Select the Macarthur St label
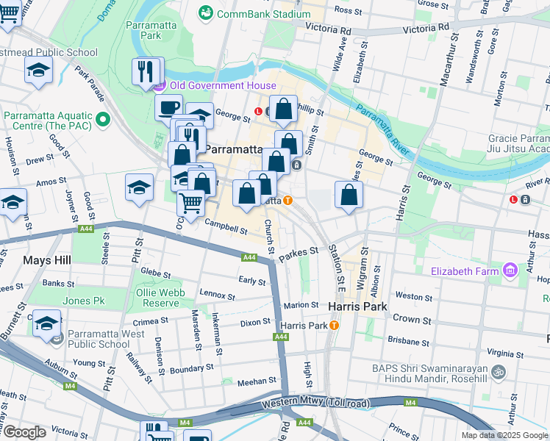The width and height of the screenshot is (550, 441). pyautogui.click(x=449, y=60)
